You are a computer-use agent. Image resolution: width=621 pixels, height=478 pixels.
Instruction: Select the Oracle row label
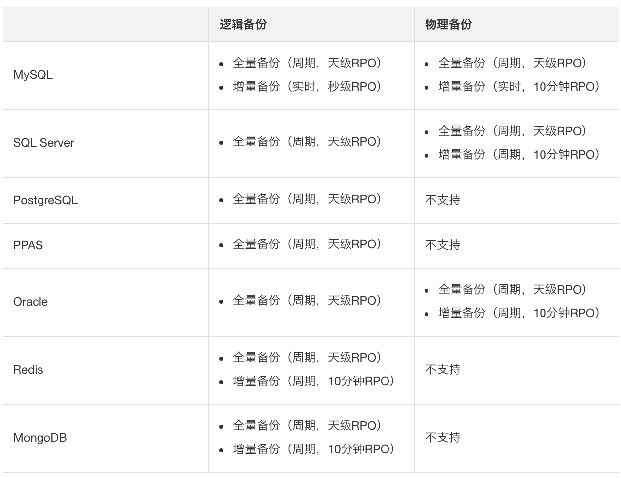click(x=31, y=302)
